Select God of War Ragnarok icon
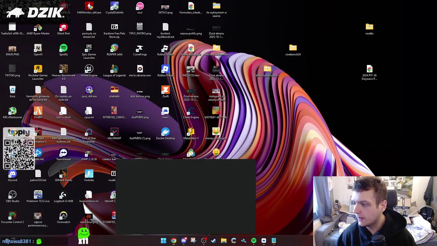 pyautogui.click(x=89, y=136)
